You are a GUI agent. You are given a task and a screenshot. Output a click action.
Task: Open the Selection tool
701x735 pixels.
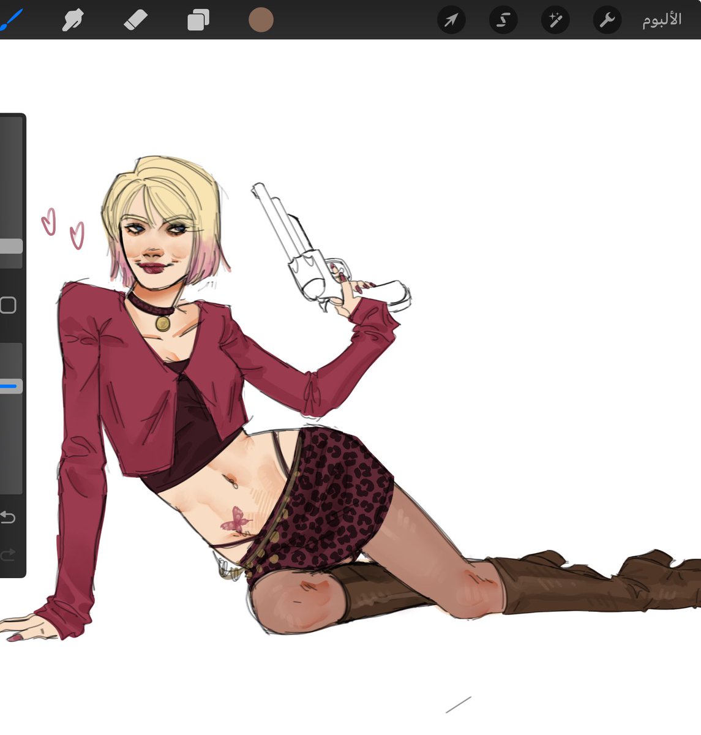(x=503, y=20)
